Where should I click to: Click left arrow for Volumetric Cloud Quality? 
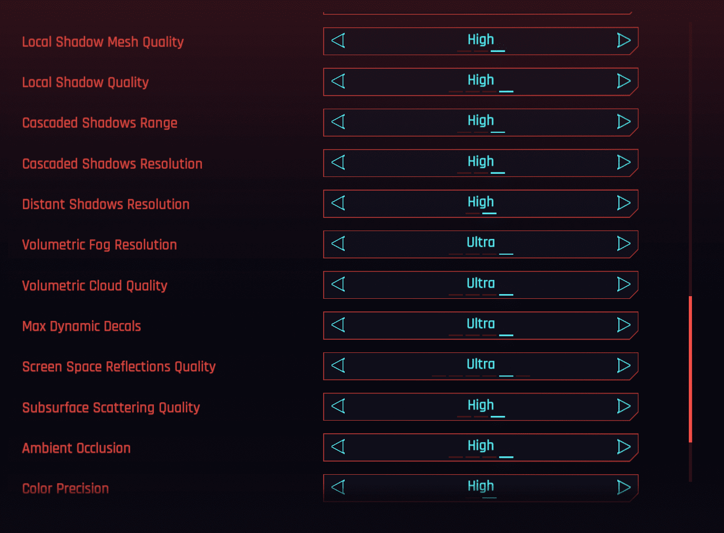tap(338, 284)
